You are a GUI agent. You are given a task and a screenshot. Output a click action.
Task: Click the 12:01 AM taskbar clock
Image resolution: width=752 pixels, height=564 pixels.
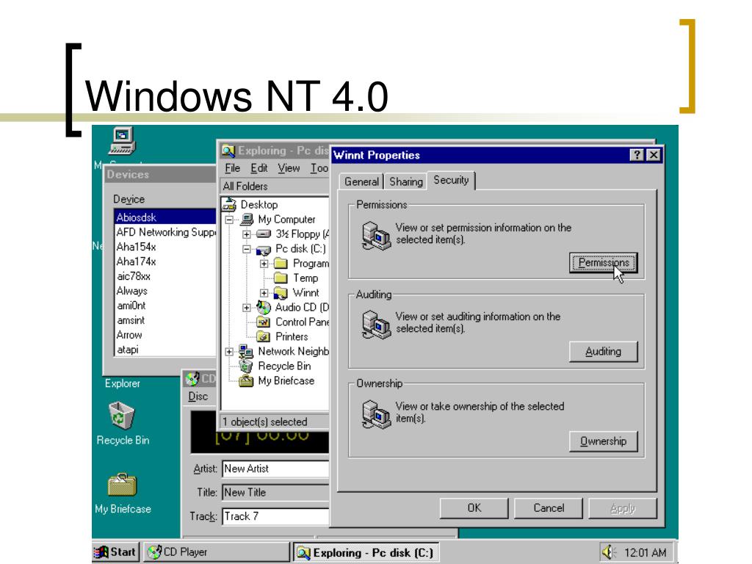click(645, 552)
